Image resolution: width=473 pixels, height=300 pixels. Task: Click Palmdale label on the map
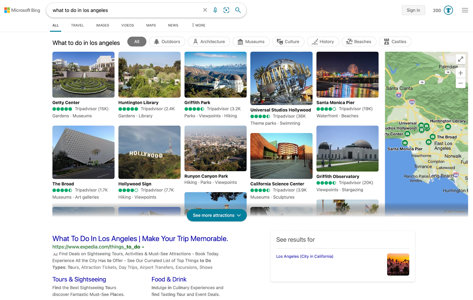[448, 67]
